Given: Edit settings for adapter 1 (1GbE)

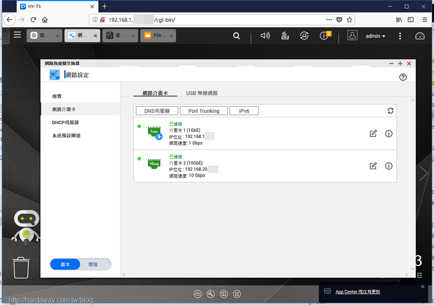Looking at the screenshot, I should (373, 133).
